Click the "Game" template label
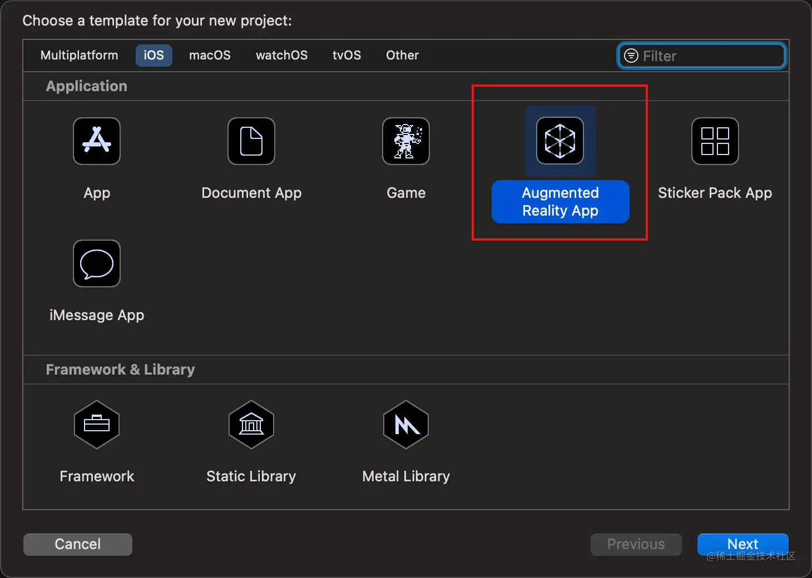Screen dimensions: 812x578 [x=406, y=193]
